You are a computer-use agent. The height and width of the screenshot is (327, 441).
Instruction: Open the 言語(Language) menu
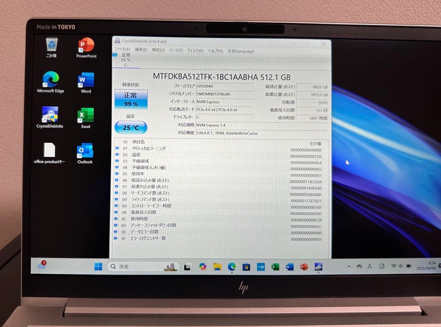pos(241,51)
